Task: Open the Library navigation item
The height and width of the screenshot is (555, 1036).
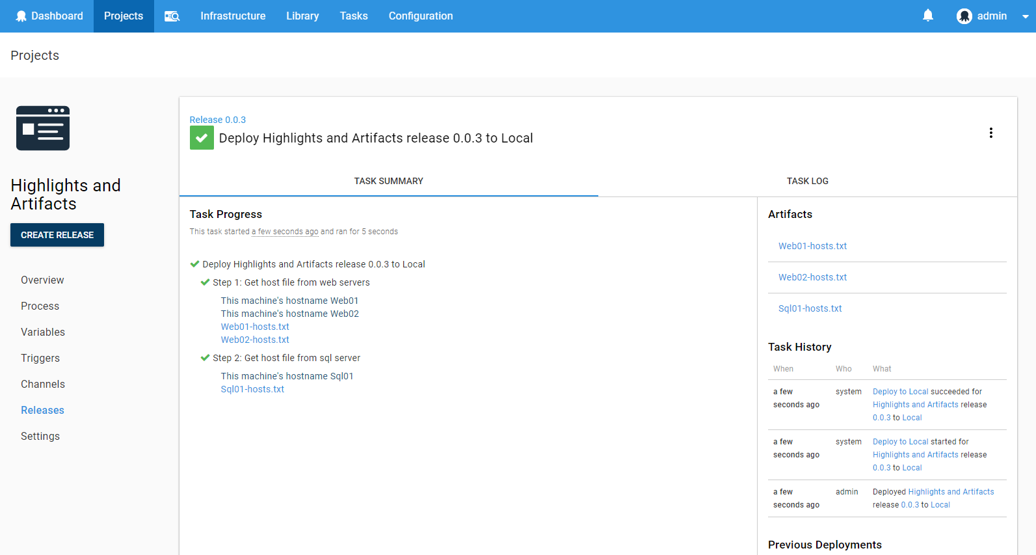Action: pos(302,16)
